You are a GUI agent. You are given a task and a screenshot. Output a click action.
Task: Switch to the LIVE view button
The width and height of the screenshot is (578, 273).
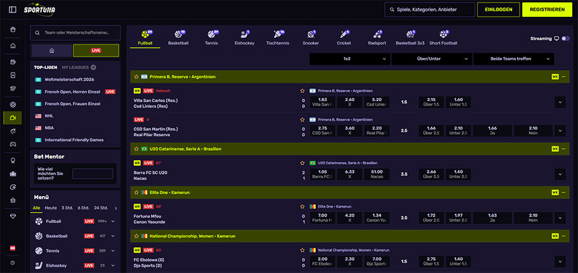[96, 50]
